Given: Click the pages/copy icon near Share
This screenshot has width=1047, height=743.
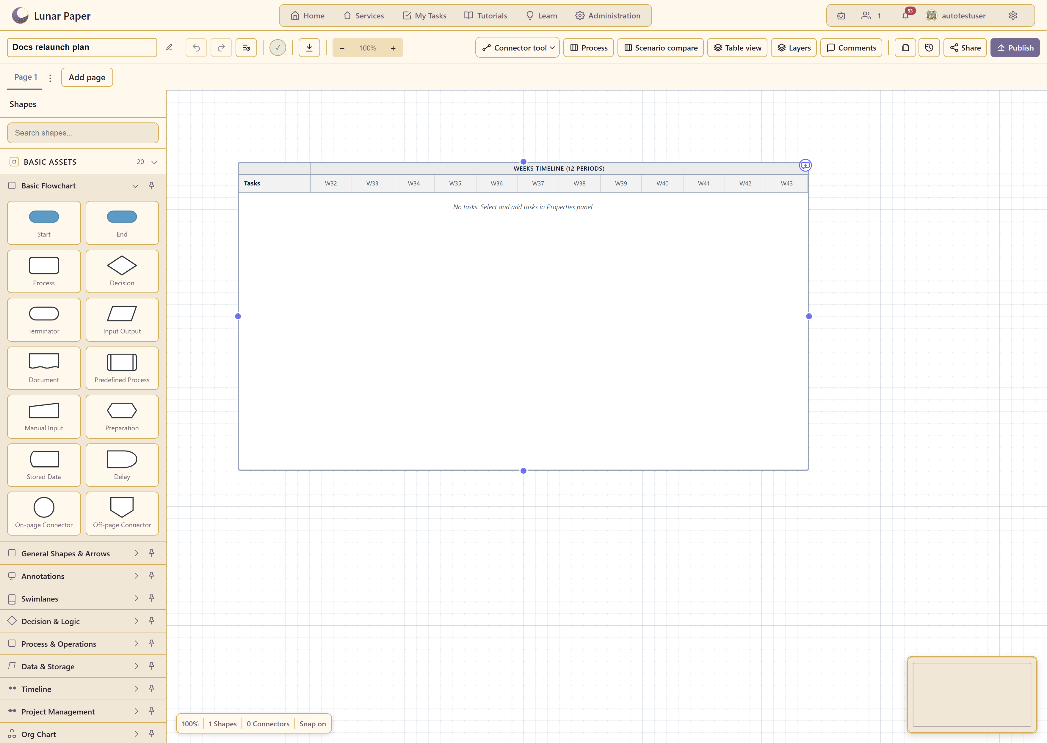Looking at the screenshot, I should coord(905,48).
